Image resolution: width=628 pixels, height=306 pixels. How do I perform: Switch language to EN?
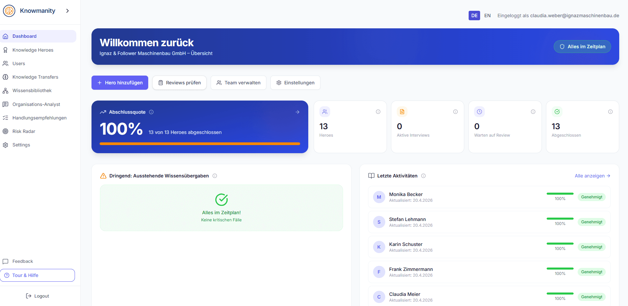pyautogui.click(x=488, y=16)
